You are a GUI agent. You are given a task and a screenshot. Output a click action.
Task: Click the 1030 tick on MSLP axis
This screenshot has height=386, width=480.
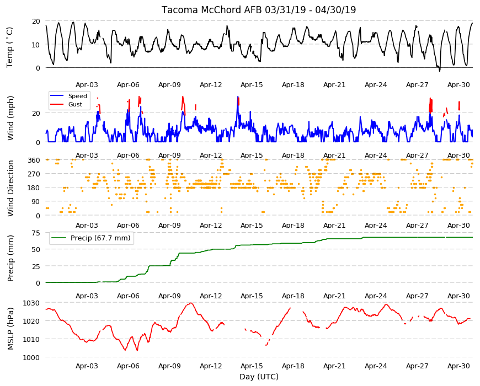[31, 303]
